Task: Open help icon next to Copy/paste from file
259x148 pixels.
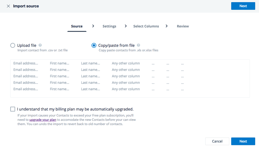Action: (139, 45)
